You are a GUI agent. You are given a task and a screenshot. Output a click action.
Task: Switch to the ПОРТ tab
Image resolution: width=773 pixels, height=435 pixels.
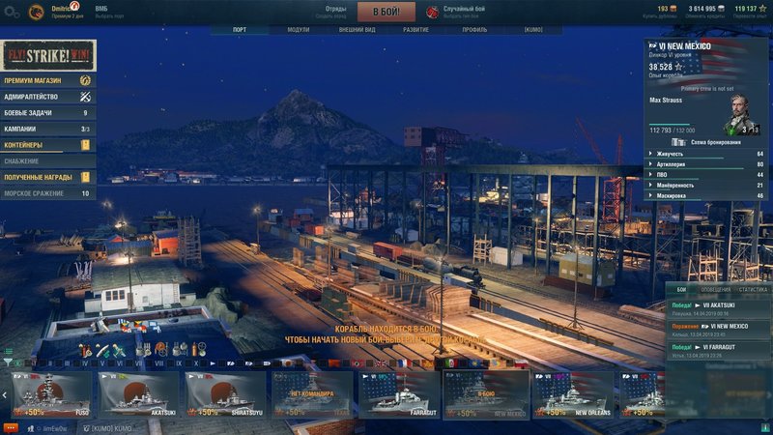tap(240, 30)
